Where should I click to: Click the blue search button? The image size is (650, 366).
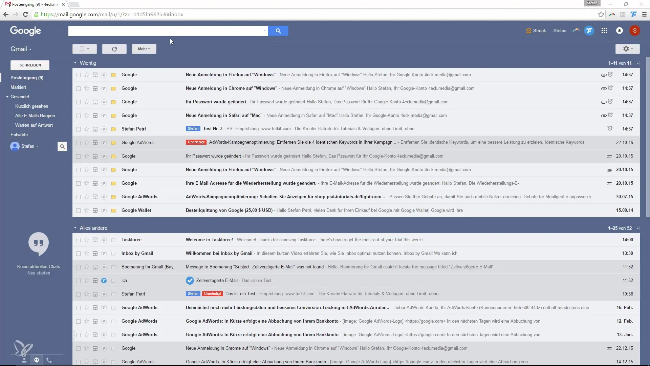(x=278, y=31)
